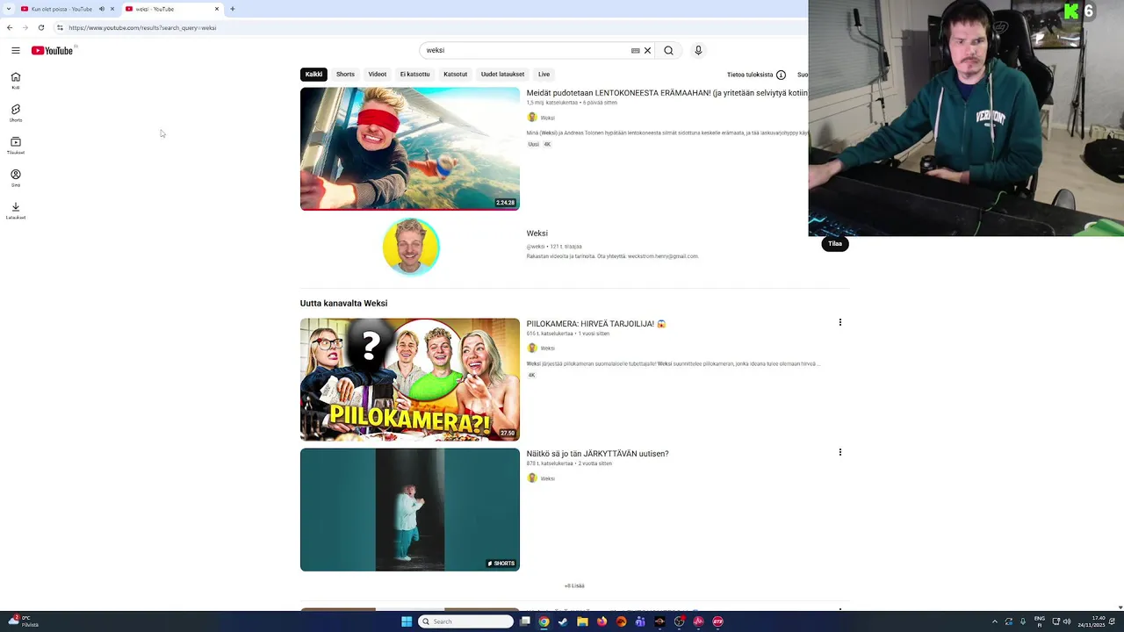Viewport: 1124px width, 632px height.
Task: Open PIILOKAMERA: HIRVEÄ TARJOILIJA video title
Action: pyautogui.click(x=595, y=323)
